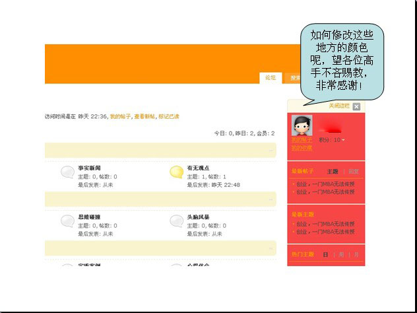Open the 思维碰撞 forum bubble icon
This screenshot has width=417, height=313.
(x=67, y=221)
